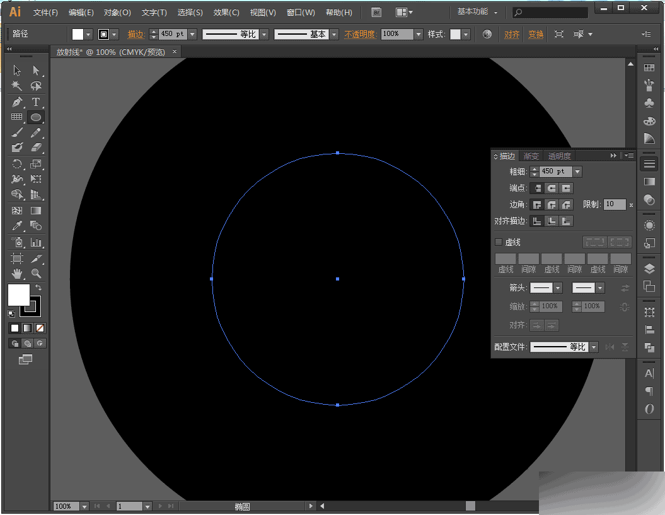Select the Direct Selection tool

[x=36, y=70]
